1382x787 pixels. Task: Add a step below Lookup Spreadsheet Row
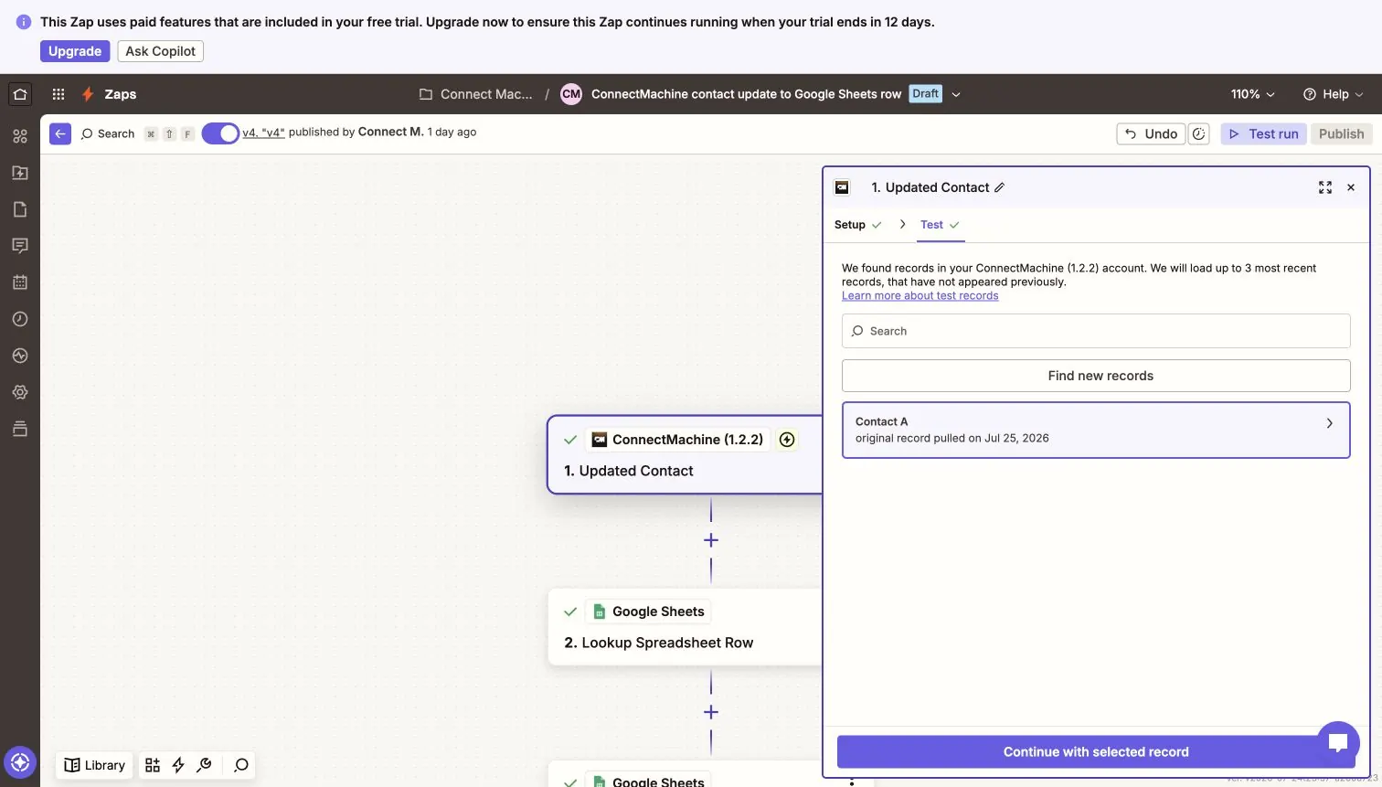click(711, 712)
